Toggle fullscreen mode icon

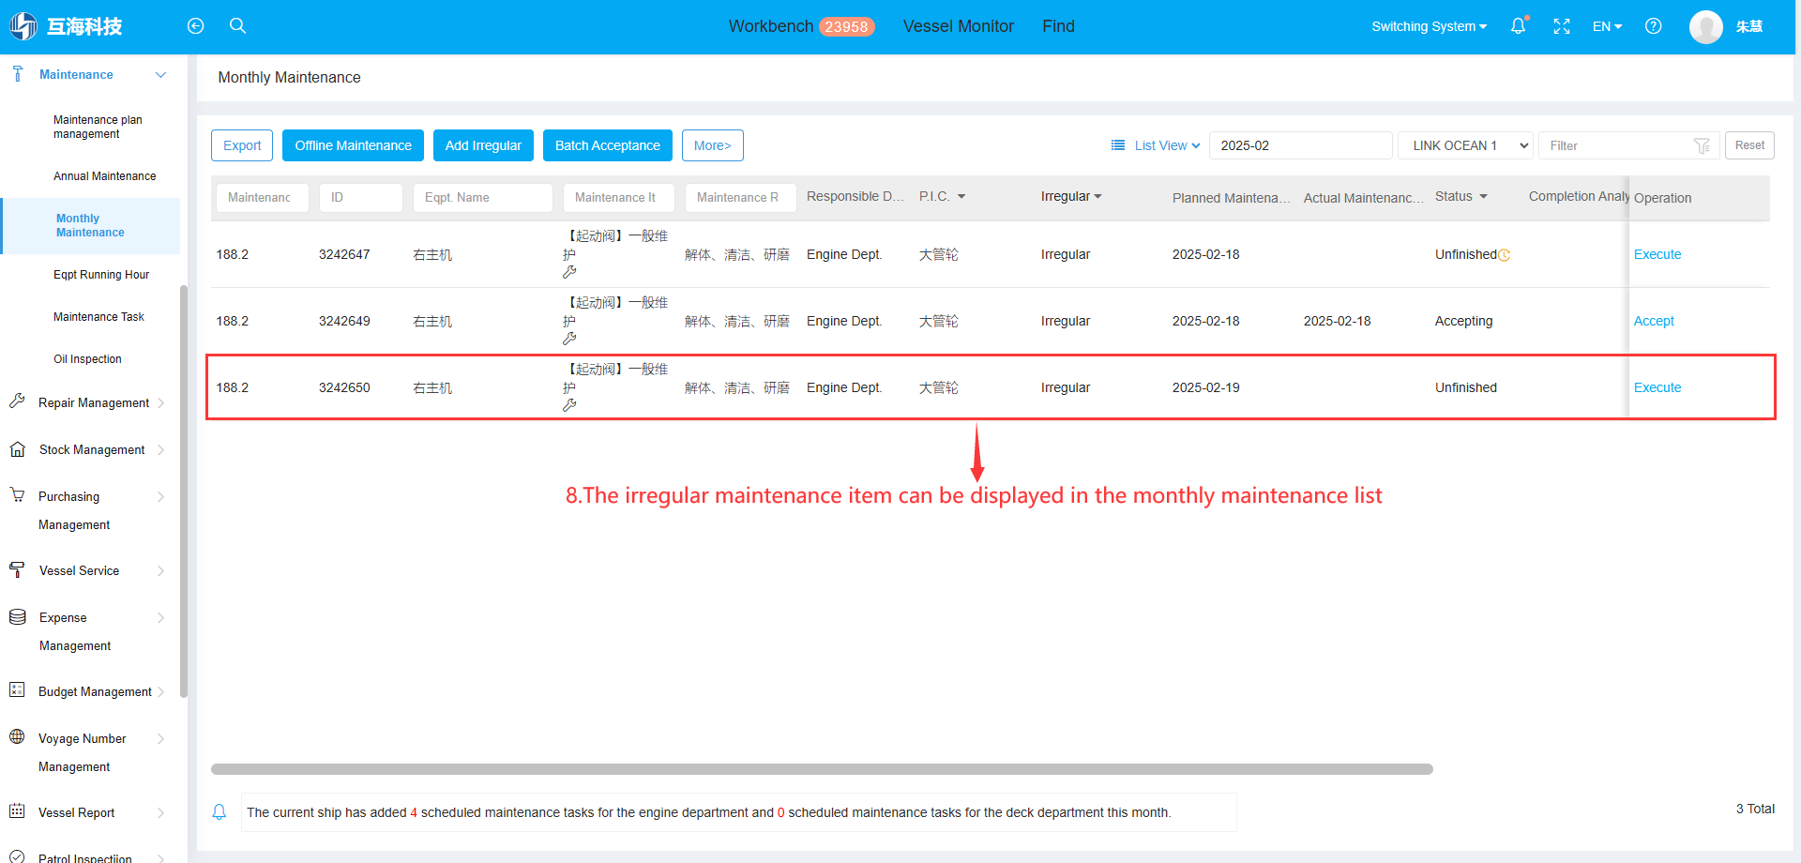click(1562, 26)
